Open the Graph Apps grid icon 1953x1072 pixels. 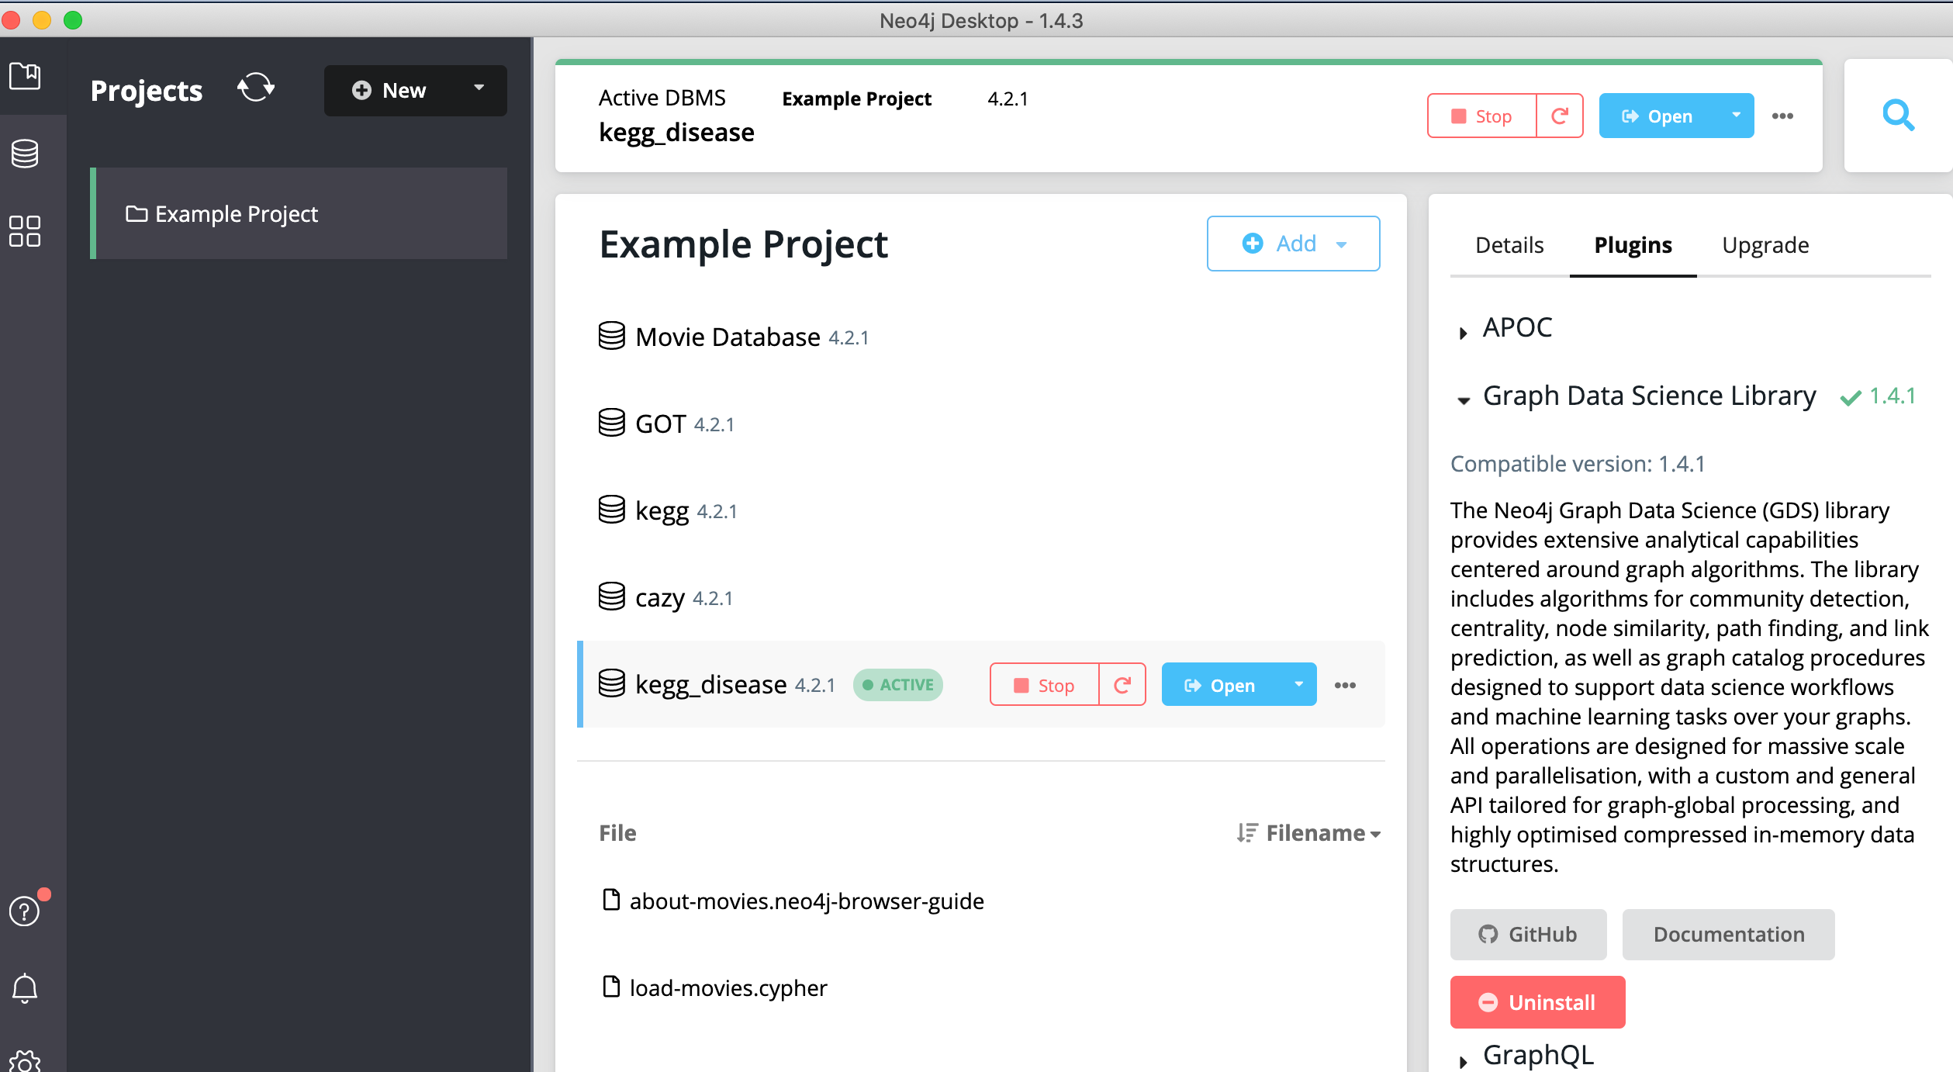(25, 231)
